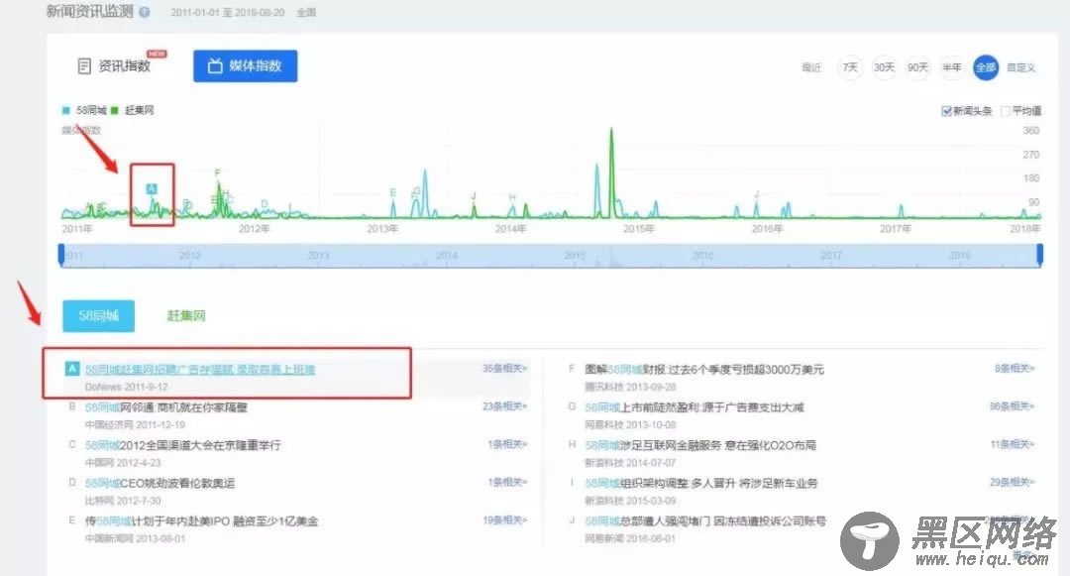Click the source text DoNews 2011-9-12

point(126,387)
